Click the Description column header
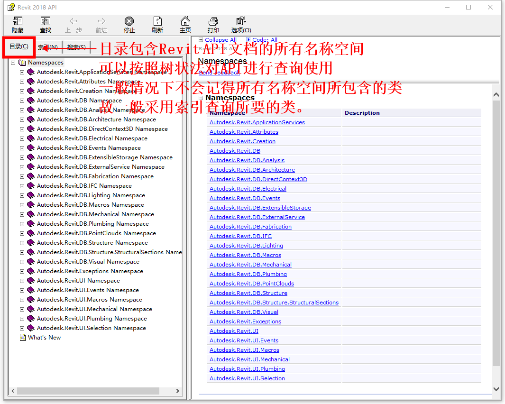This screenshot has height=404, width=505. (x=362, y=113)
